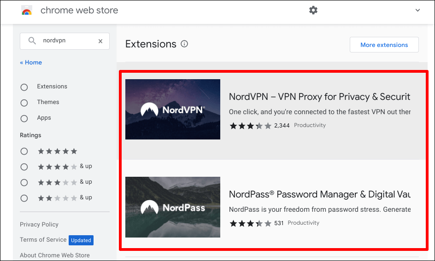435x261 pixels.
Task: Click Productivity category under NordVPN
Action: (x=310, y=125)
